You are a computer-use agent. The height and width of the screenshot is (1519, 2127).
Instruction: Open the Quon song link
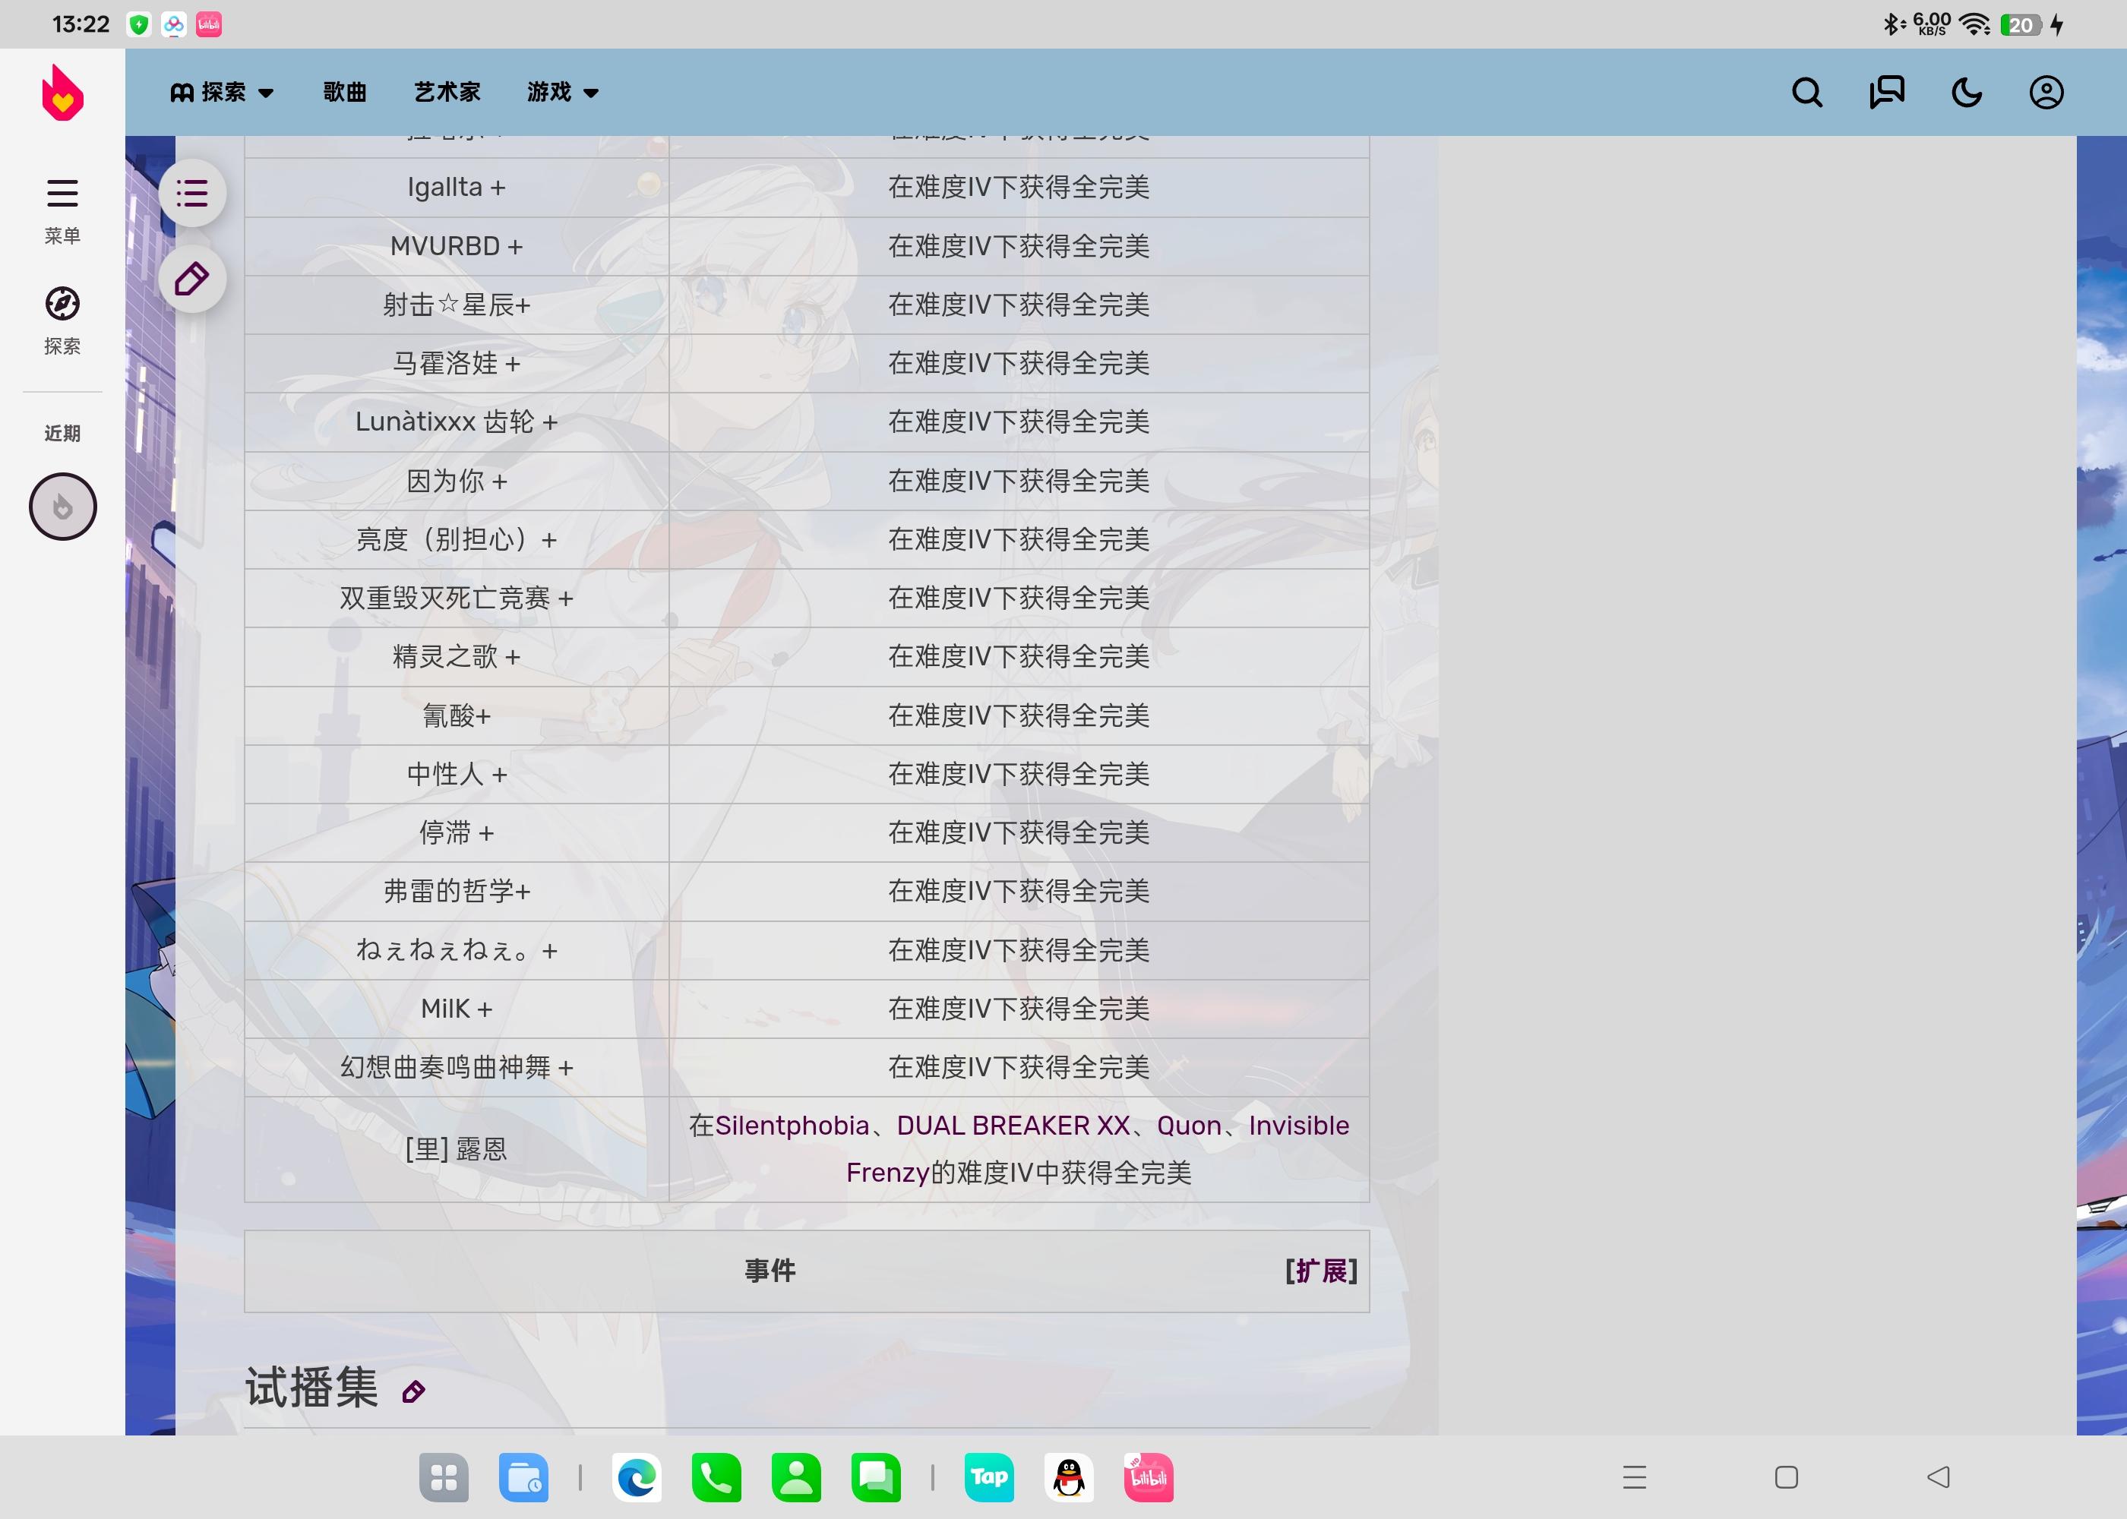tap(1188, 1126)
